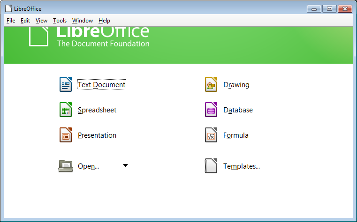Image resolution: width=357 pixels, height=222 pixels.
Task: Open the Help menu
Action: point(104,21)
